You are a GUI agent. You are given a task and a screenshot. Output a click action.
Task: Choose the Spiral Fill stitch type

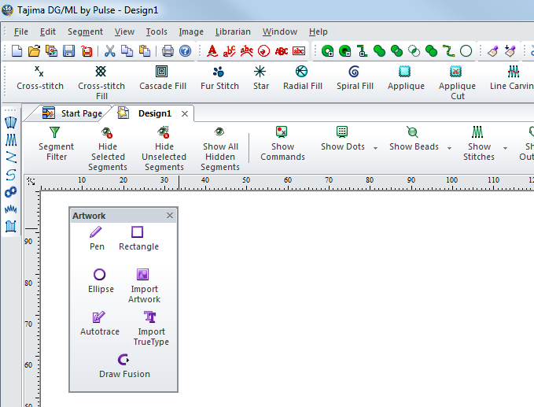point(355,77)
